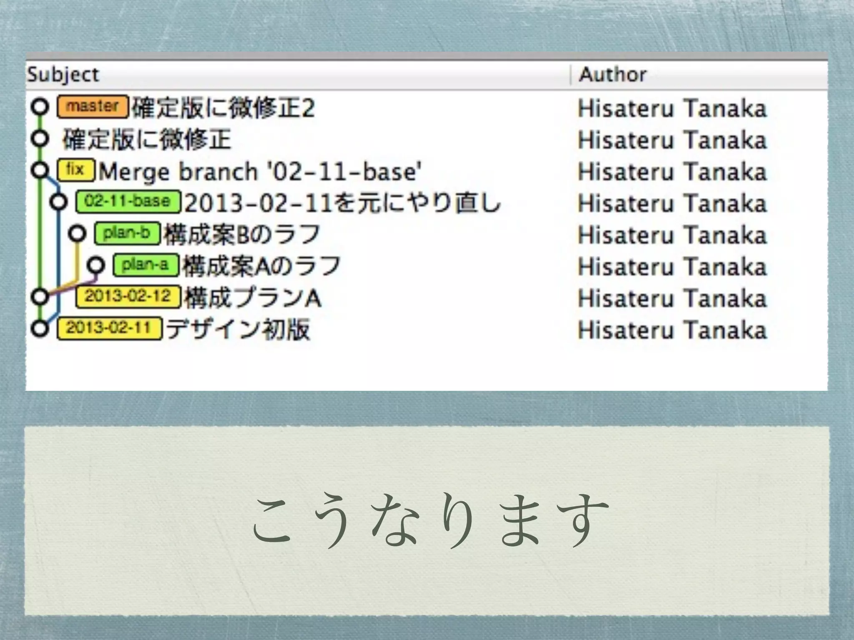Click the こうなります caption text

(430, 521)
